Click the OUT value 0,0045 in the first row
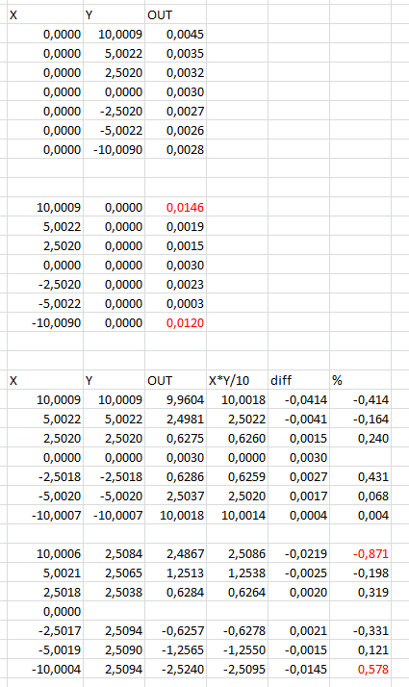 175,35
